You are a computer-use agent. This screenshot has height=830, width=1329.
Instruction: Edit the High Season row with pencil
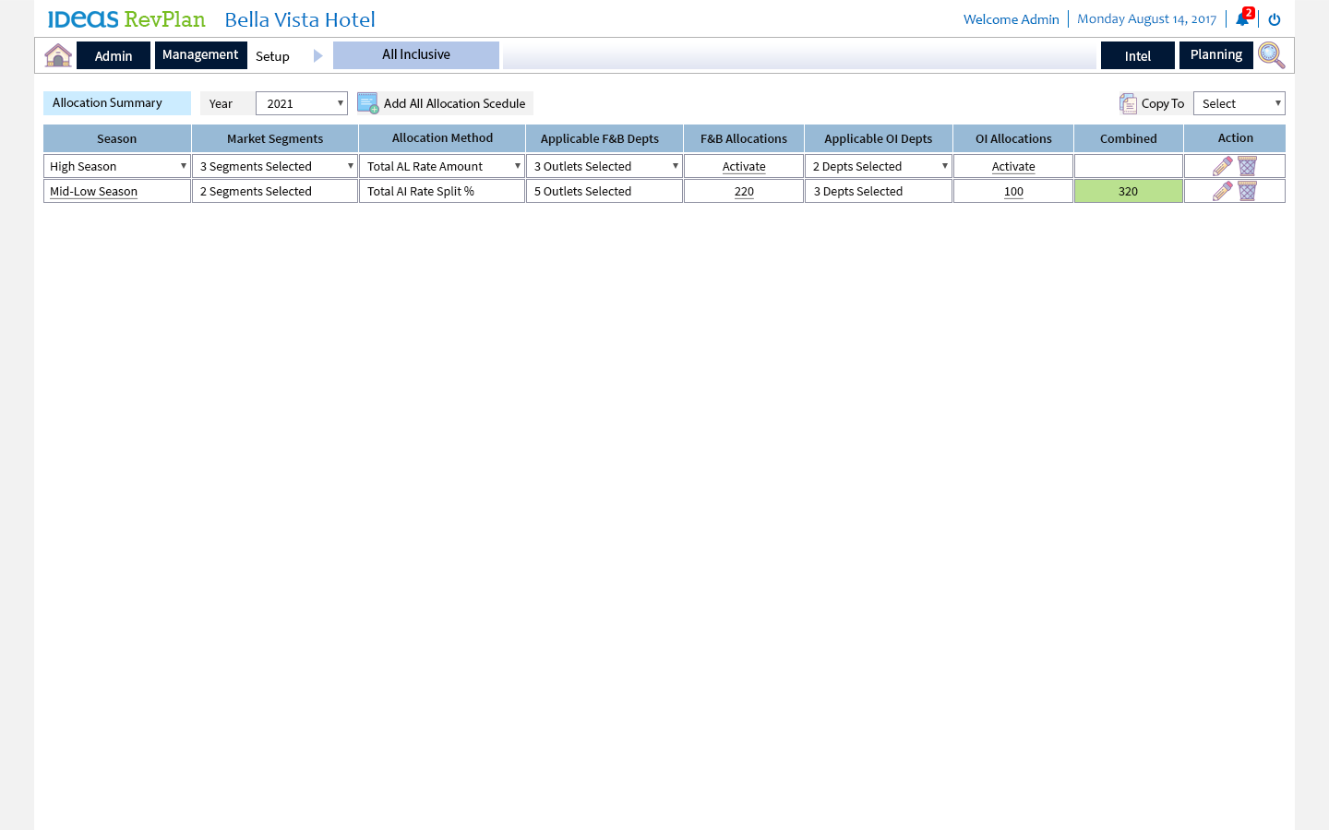1222,166
